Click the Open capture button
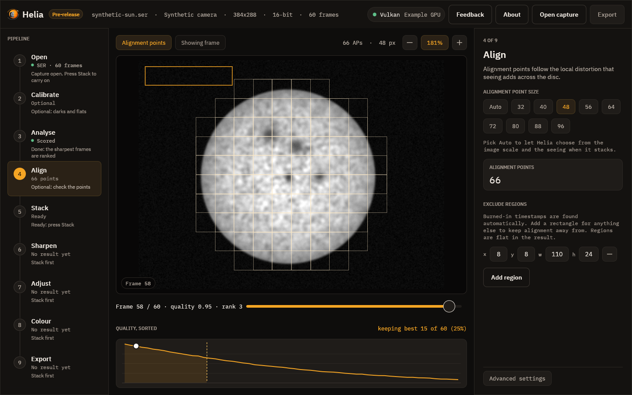The image size is (632, 395). point(559,14)
